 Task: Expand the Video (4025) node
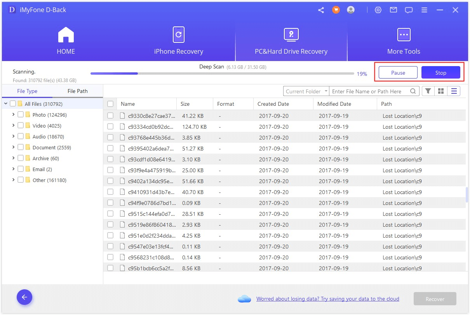pyautogui.click(x=14, y=126)
